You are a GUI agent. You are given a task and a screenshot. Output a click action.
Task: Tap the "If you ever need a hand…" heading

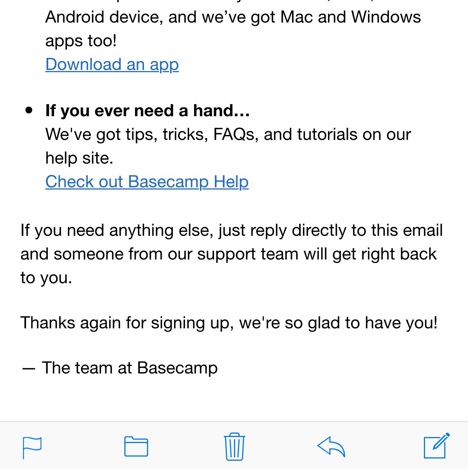click(147, 111)
